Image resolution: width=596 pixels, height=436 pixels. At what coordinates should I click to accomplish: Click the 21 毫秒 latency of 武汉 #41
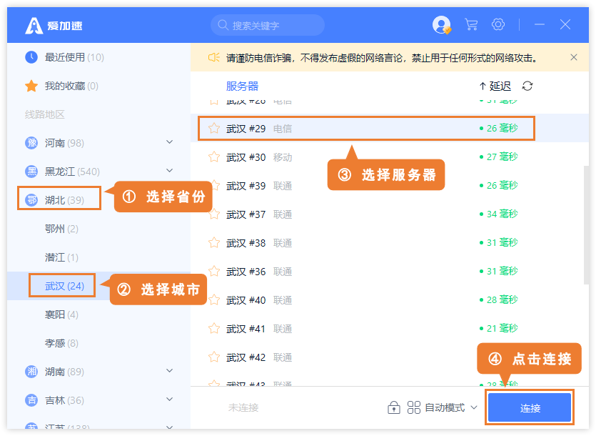(499, 328)
